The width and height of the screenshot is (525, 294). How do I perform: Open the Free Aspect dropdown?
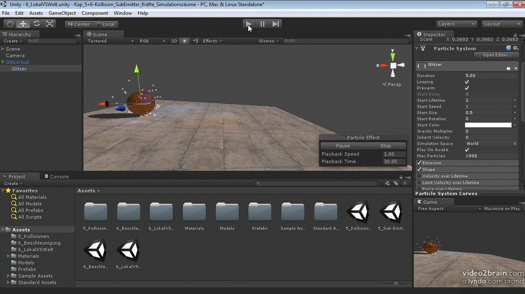[449, 209]
